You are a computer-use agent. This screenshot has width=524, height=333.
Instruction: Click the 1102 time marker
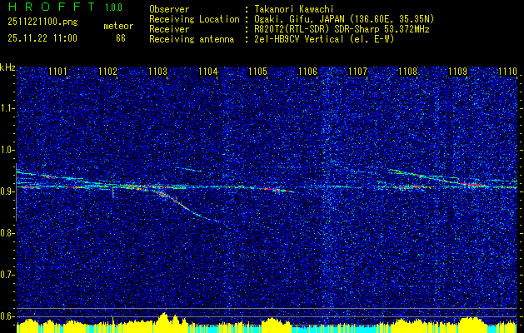pos(108,72)
